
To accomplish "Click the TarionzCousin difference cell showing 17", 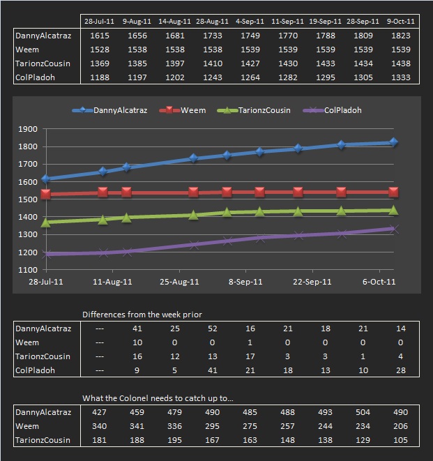I will click(x=250, y=356).
